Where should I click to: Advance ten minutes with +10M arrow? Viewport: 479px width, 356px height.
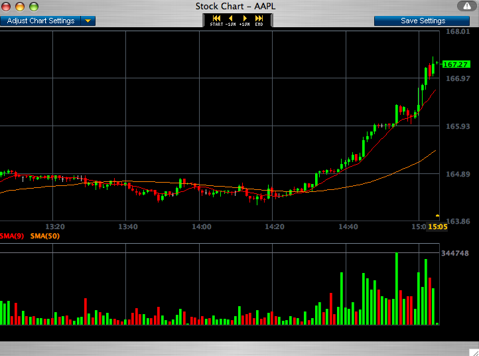tap(244, 20)
